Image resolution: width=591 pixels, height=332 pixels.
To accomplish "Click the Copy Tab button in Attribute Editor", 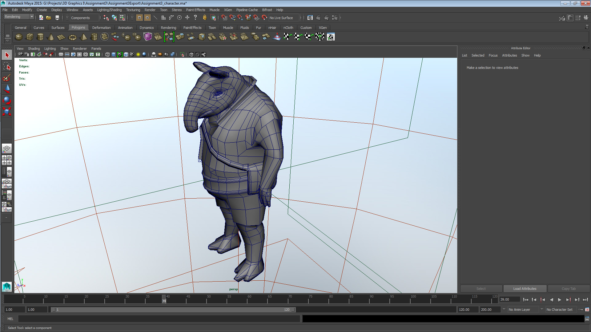I will click(569, 289).
